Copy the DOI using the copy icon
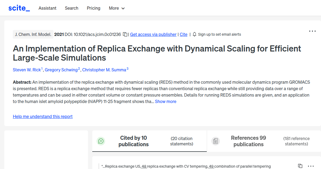This screenshot has height=169, width=321. [125, 34]
